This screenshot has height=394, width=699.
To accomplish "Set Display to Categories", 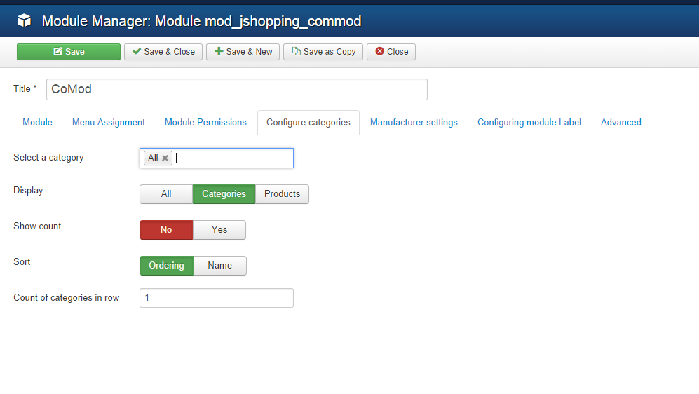I will click(224, 194).
